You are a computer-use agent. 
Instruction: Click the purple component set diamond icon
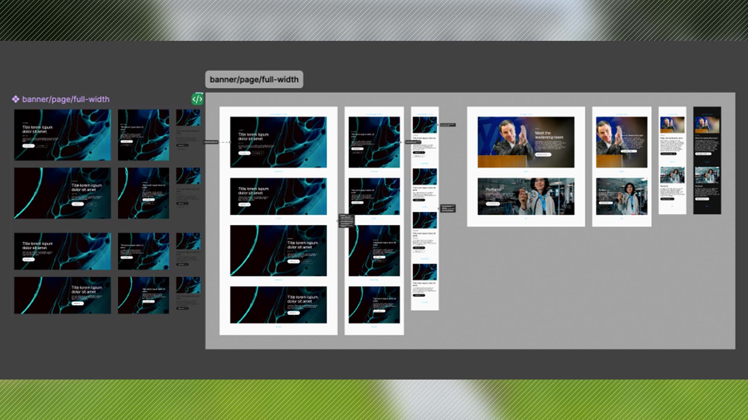pyautogui.click(x=16, y=99)
